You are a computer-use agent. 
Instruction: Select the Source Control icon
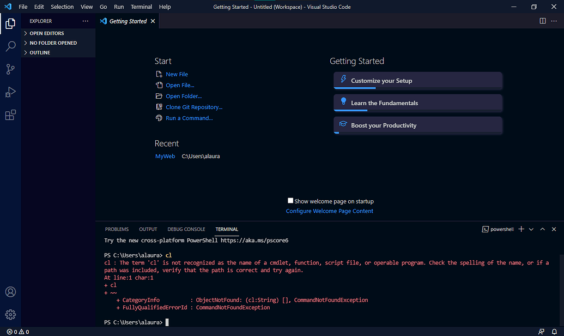click(x=10, y=69)
